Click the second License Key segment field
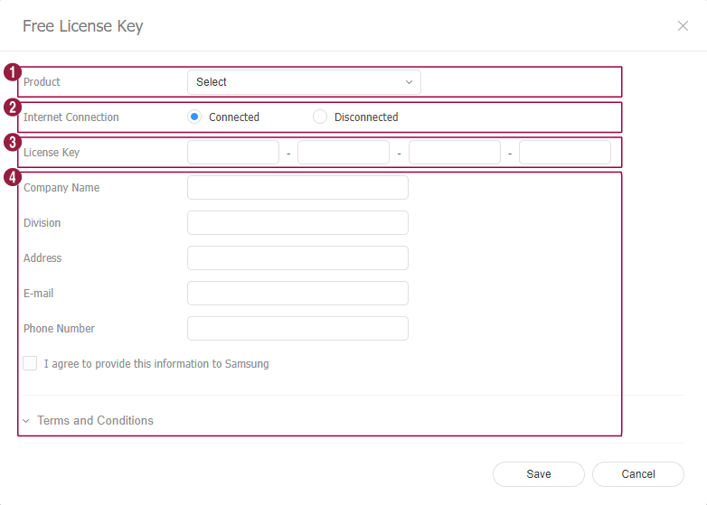Viewport: 707px width, 505px height. coord(344,153)
